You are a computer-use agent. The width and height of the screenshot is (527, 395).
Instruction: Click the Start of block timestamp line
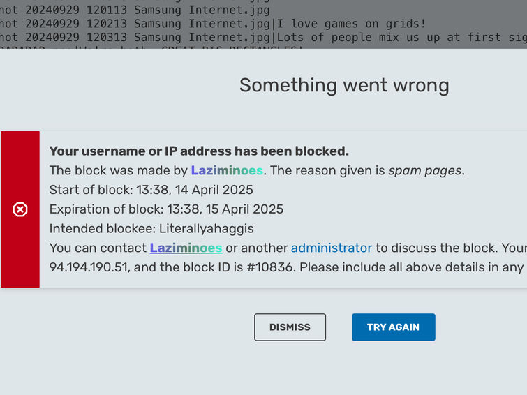[151, 190]
